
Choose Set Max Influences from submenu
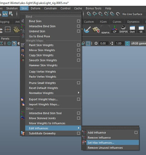[113, 143]
